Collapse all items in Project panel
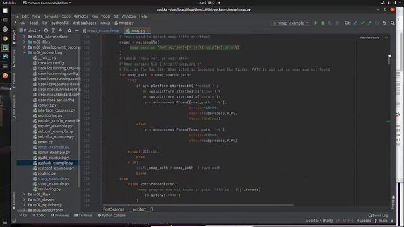This screenshot has height=227, width=404. point(61,30)
